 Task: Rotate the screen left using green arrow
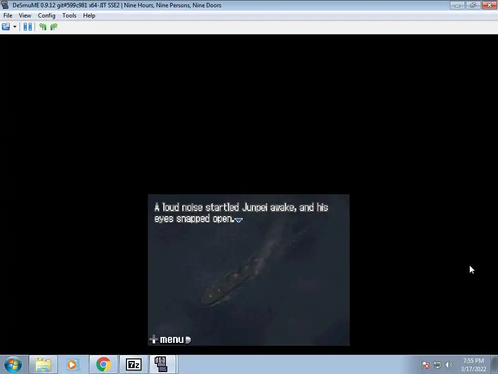[43, 27]
